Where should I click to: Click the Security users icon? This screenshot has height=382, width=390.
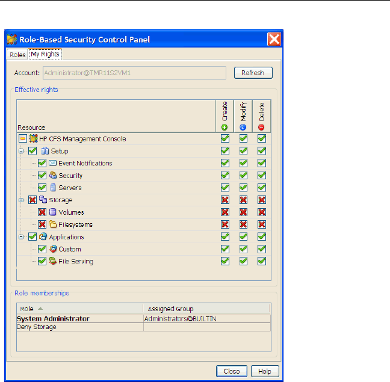pyautogui.click(x=53, y=175)
